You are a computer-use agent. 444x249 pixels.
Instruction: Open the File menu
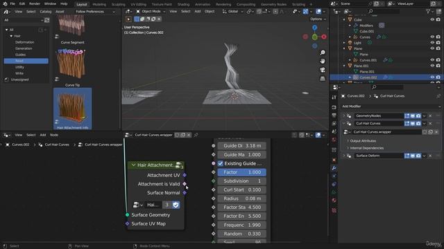click(12, 4)
